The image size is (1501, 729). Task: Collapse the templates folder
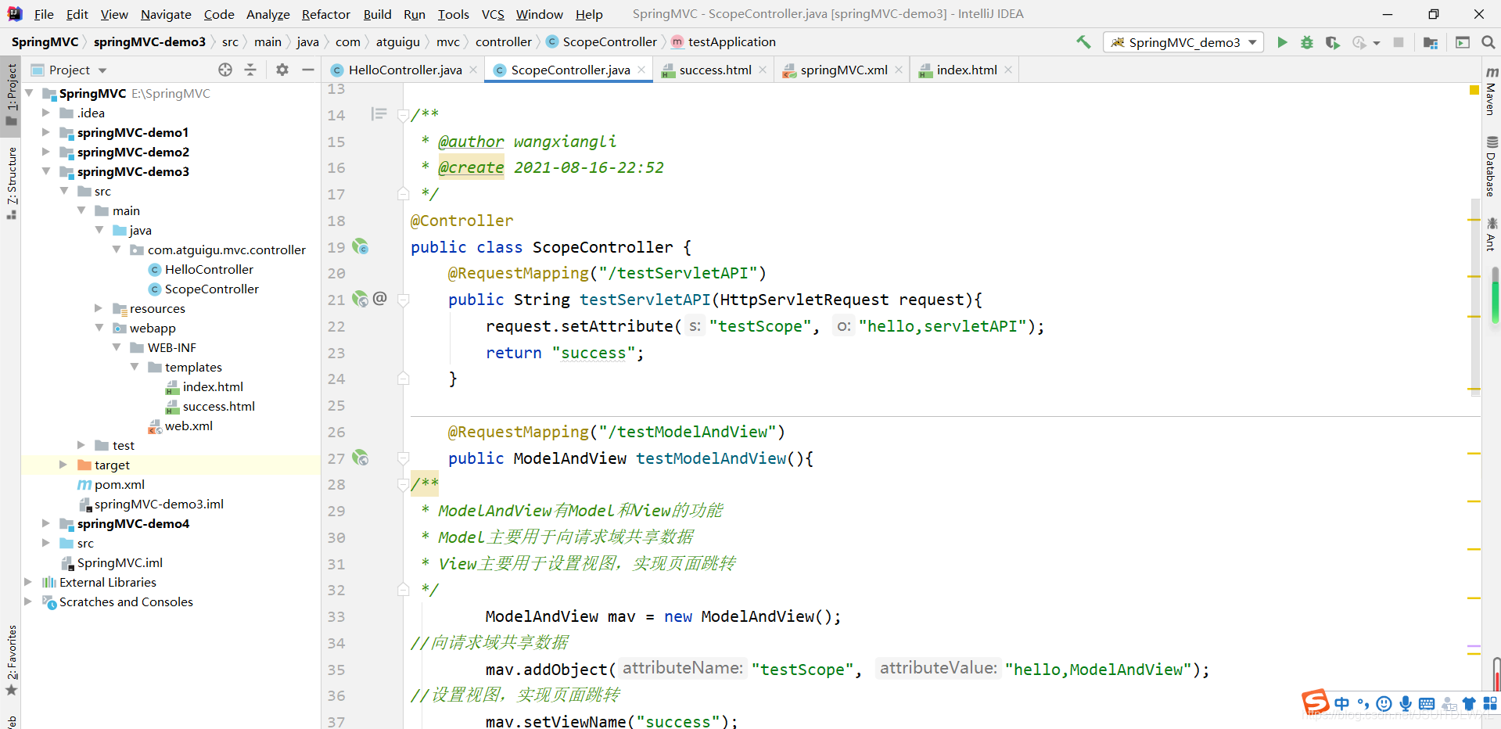(x=135, y=367)
